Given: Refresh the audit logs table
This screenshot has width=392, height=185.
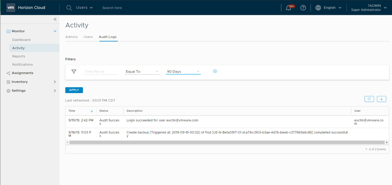Looking at the screenshot, I should pyautogui.click(x=369, y=99).
